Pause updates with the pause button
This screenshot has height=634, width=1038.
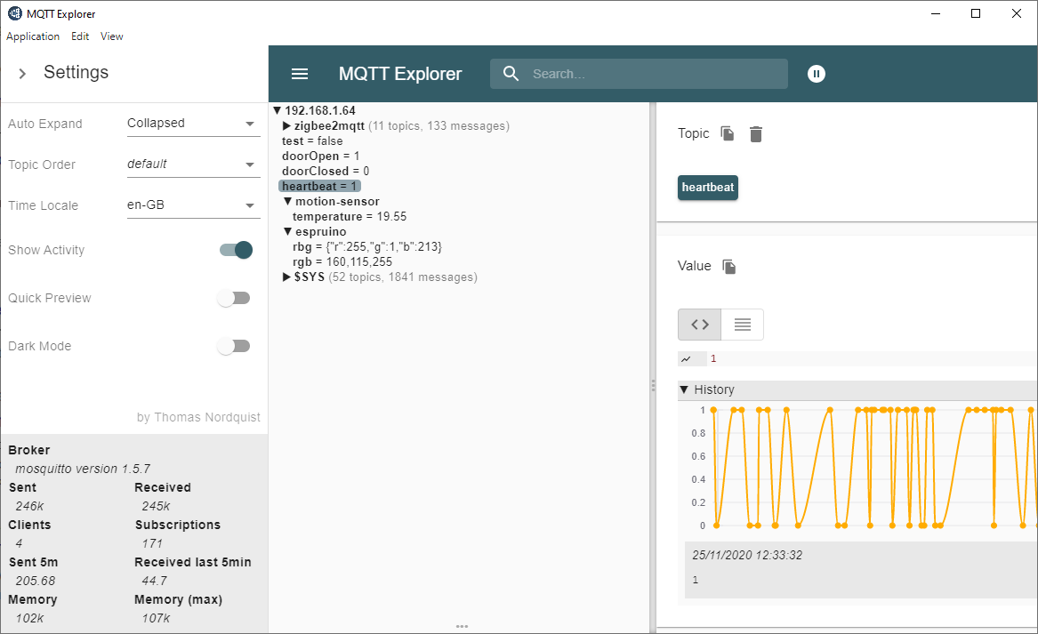coord(817,74)
